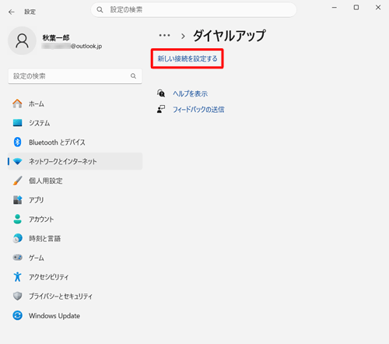Viewport: 389px width, 344px height.
Task: Open システム settings category
Action: click(x=75, y=123)
